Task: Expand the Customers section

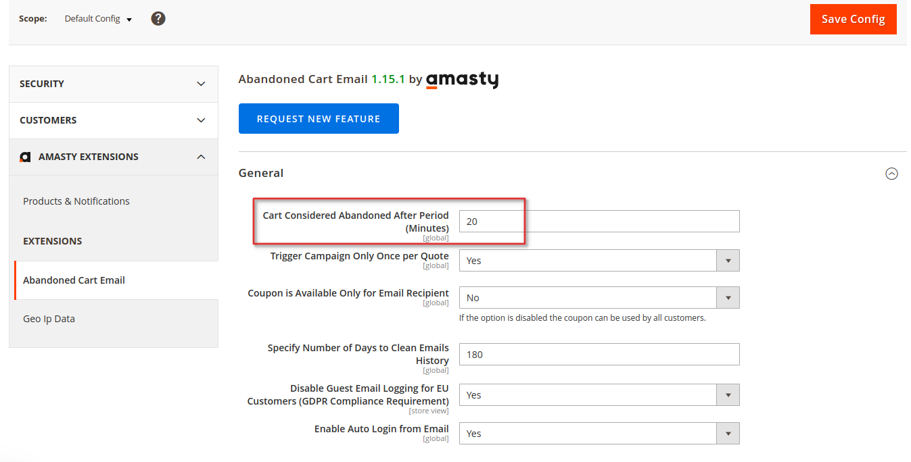Action: (114, 120)
